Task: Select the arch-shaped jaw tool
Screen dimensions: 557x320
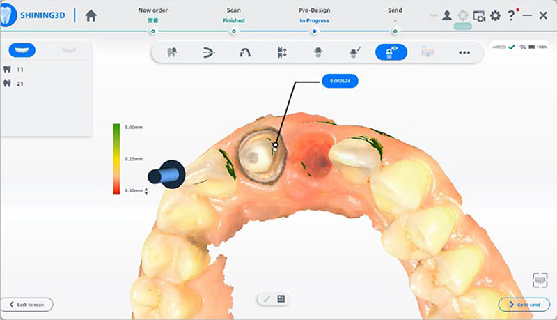Action: click(245, 52)
